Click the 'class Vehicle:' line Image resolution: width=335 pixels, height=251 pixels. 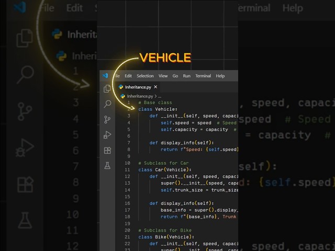[158, 109]
